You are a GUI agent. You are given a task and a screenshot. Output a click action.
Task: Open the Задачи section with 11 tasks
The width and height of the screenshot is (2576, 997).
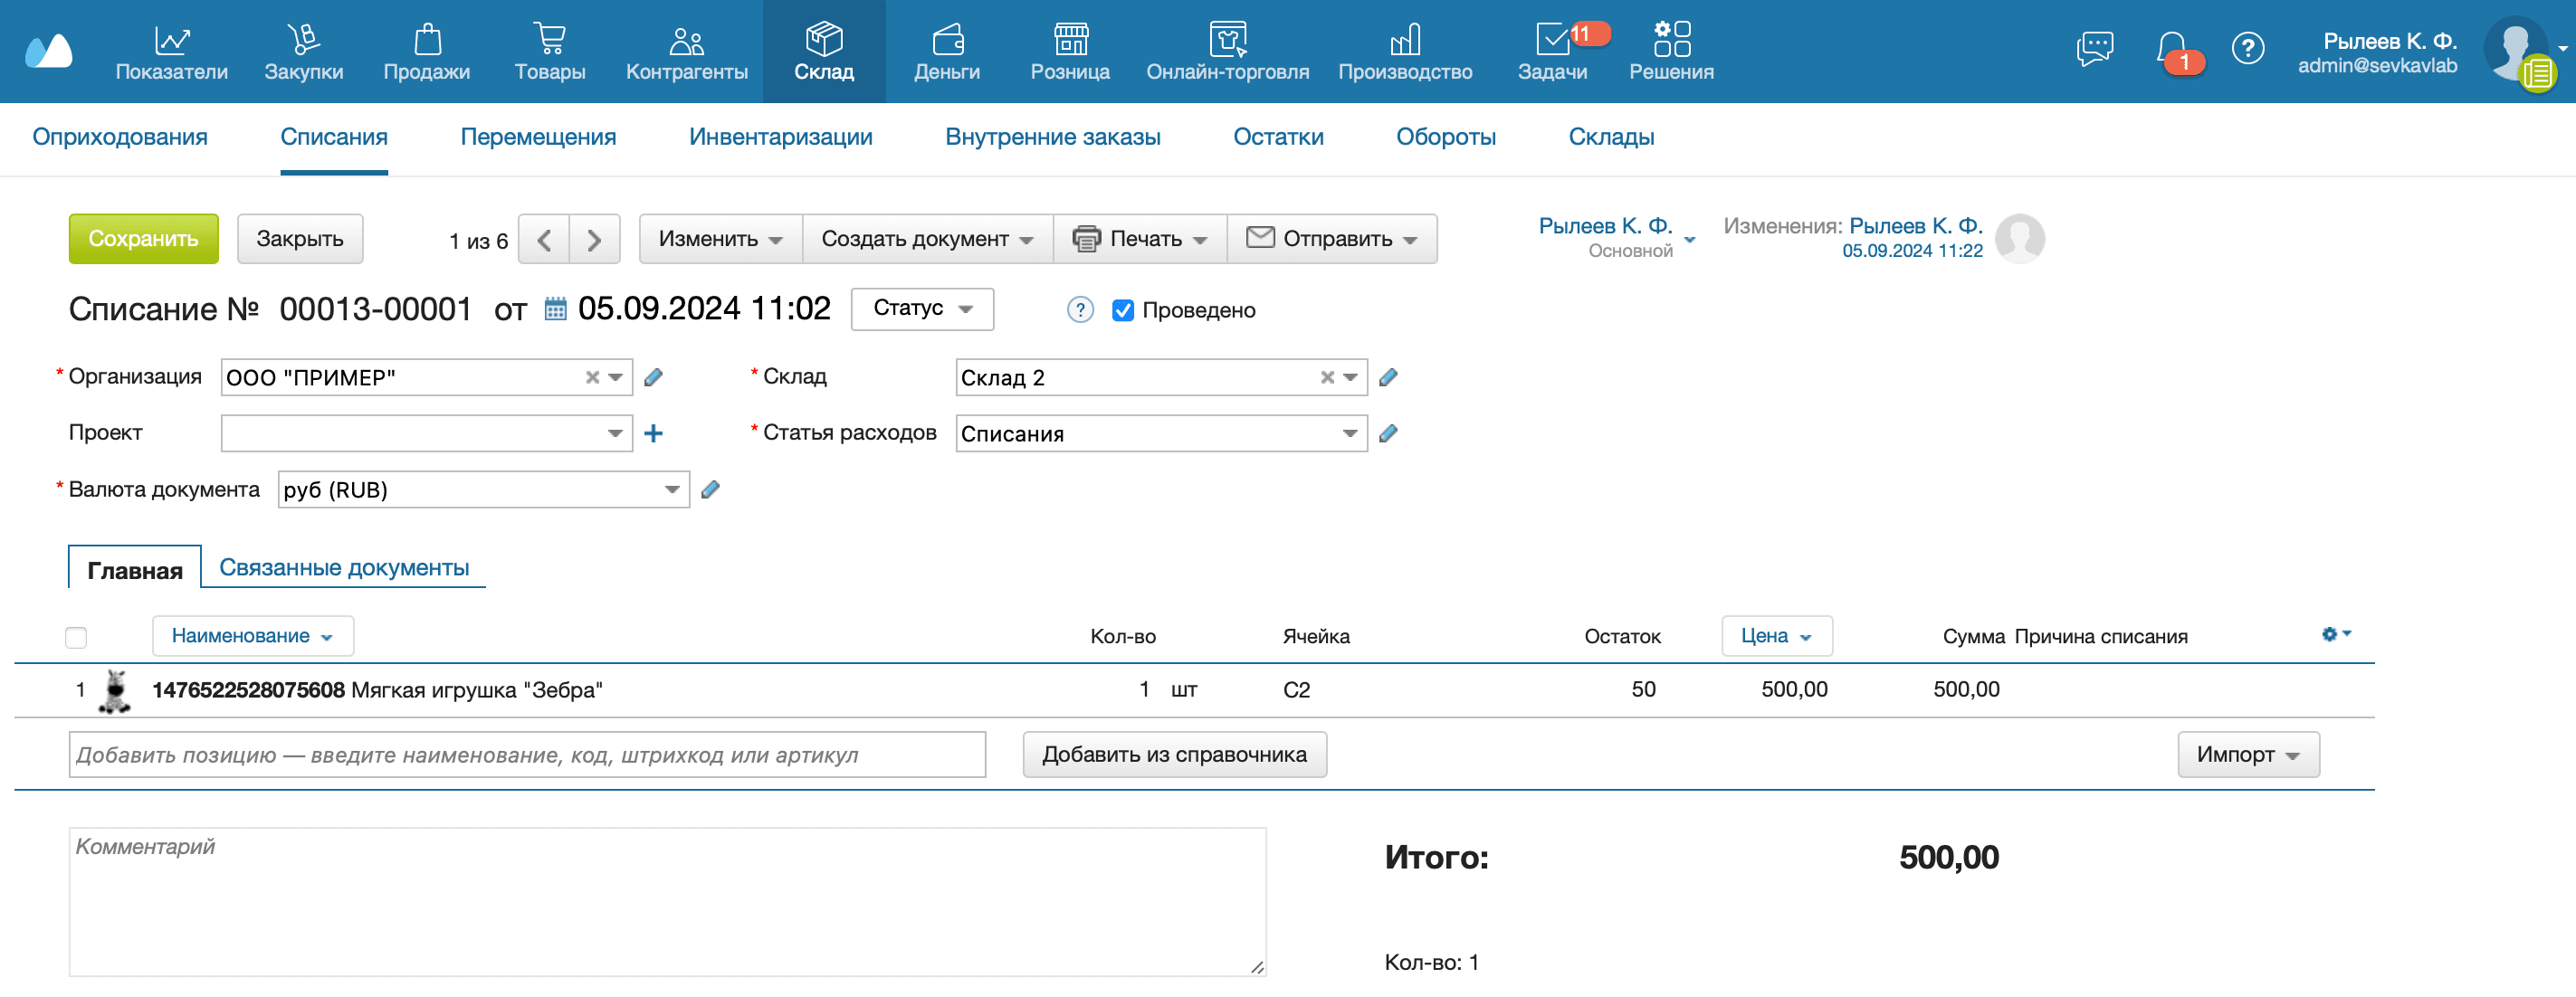(x=1552, y=50)
